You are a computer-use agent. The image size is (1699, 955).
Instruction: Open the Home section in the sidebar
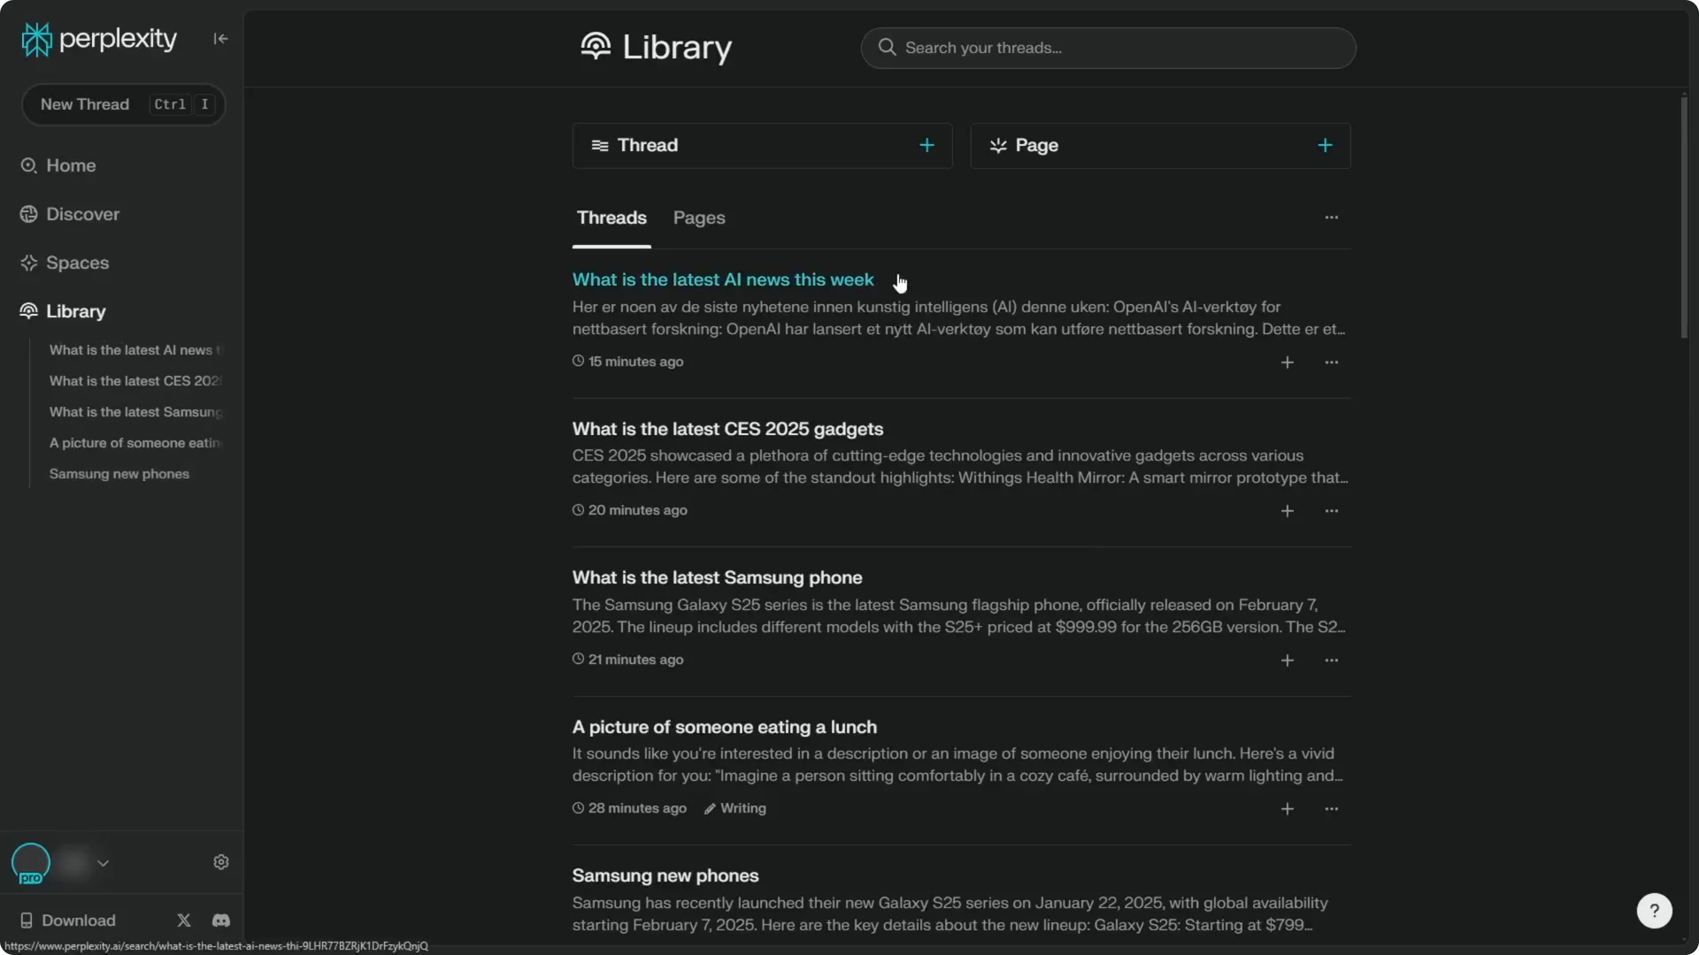[x=71, y=165]
